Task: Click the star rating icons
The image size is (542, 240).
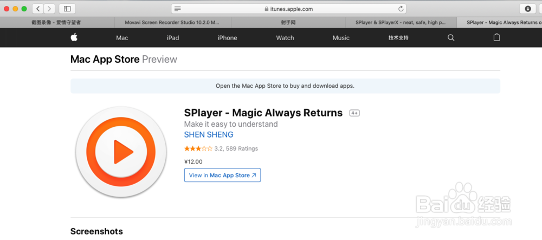Action: 198,149
